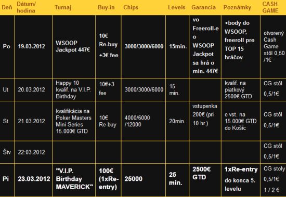
Task: Click the Turnaj column header
Action: (63, 7)
